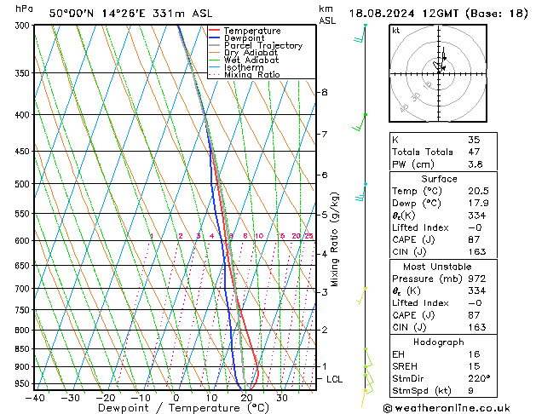Click the red Temperature legend line

click(x=215, y=31)
